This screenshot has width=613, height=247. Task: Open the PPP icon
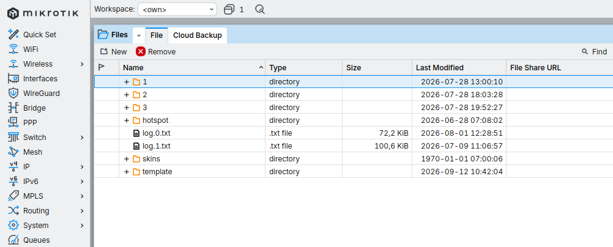[13, 123]
